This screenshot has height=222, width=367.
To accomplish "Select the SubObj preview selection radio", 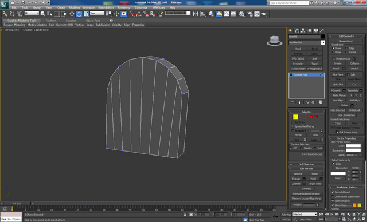I will coord(302,148).
